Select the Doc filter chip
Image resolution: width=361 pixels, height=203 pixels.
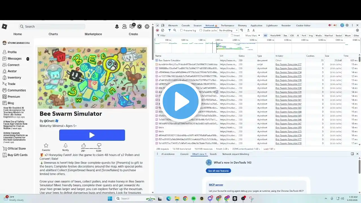pyautogui.click(x=285, y=36)
